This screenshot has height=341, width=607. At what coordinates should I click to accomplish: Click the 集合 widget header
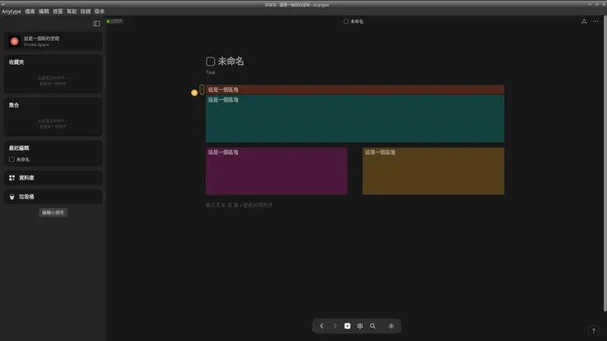pyautogui.click(x=14, y=105)
